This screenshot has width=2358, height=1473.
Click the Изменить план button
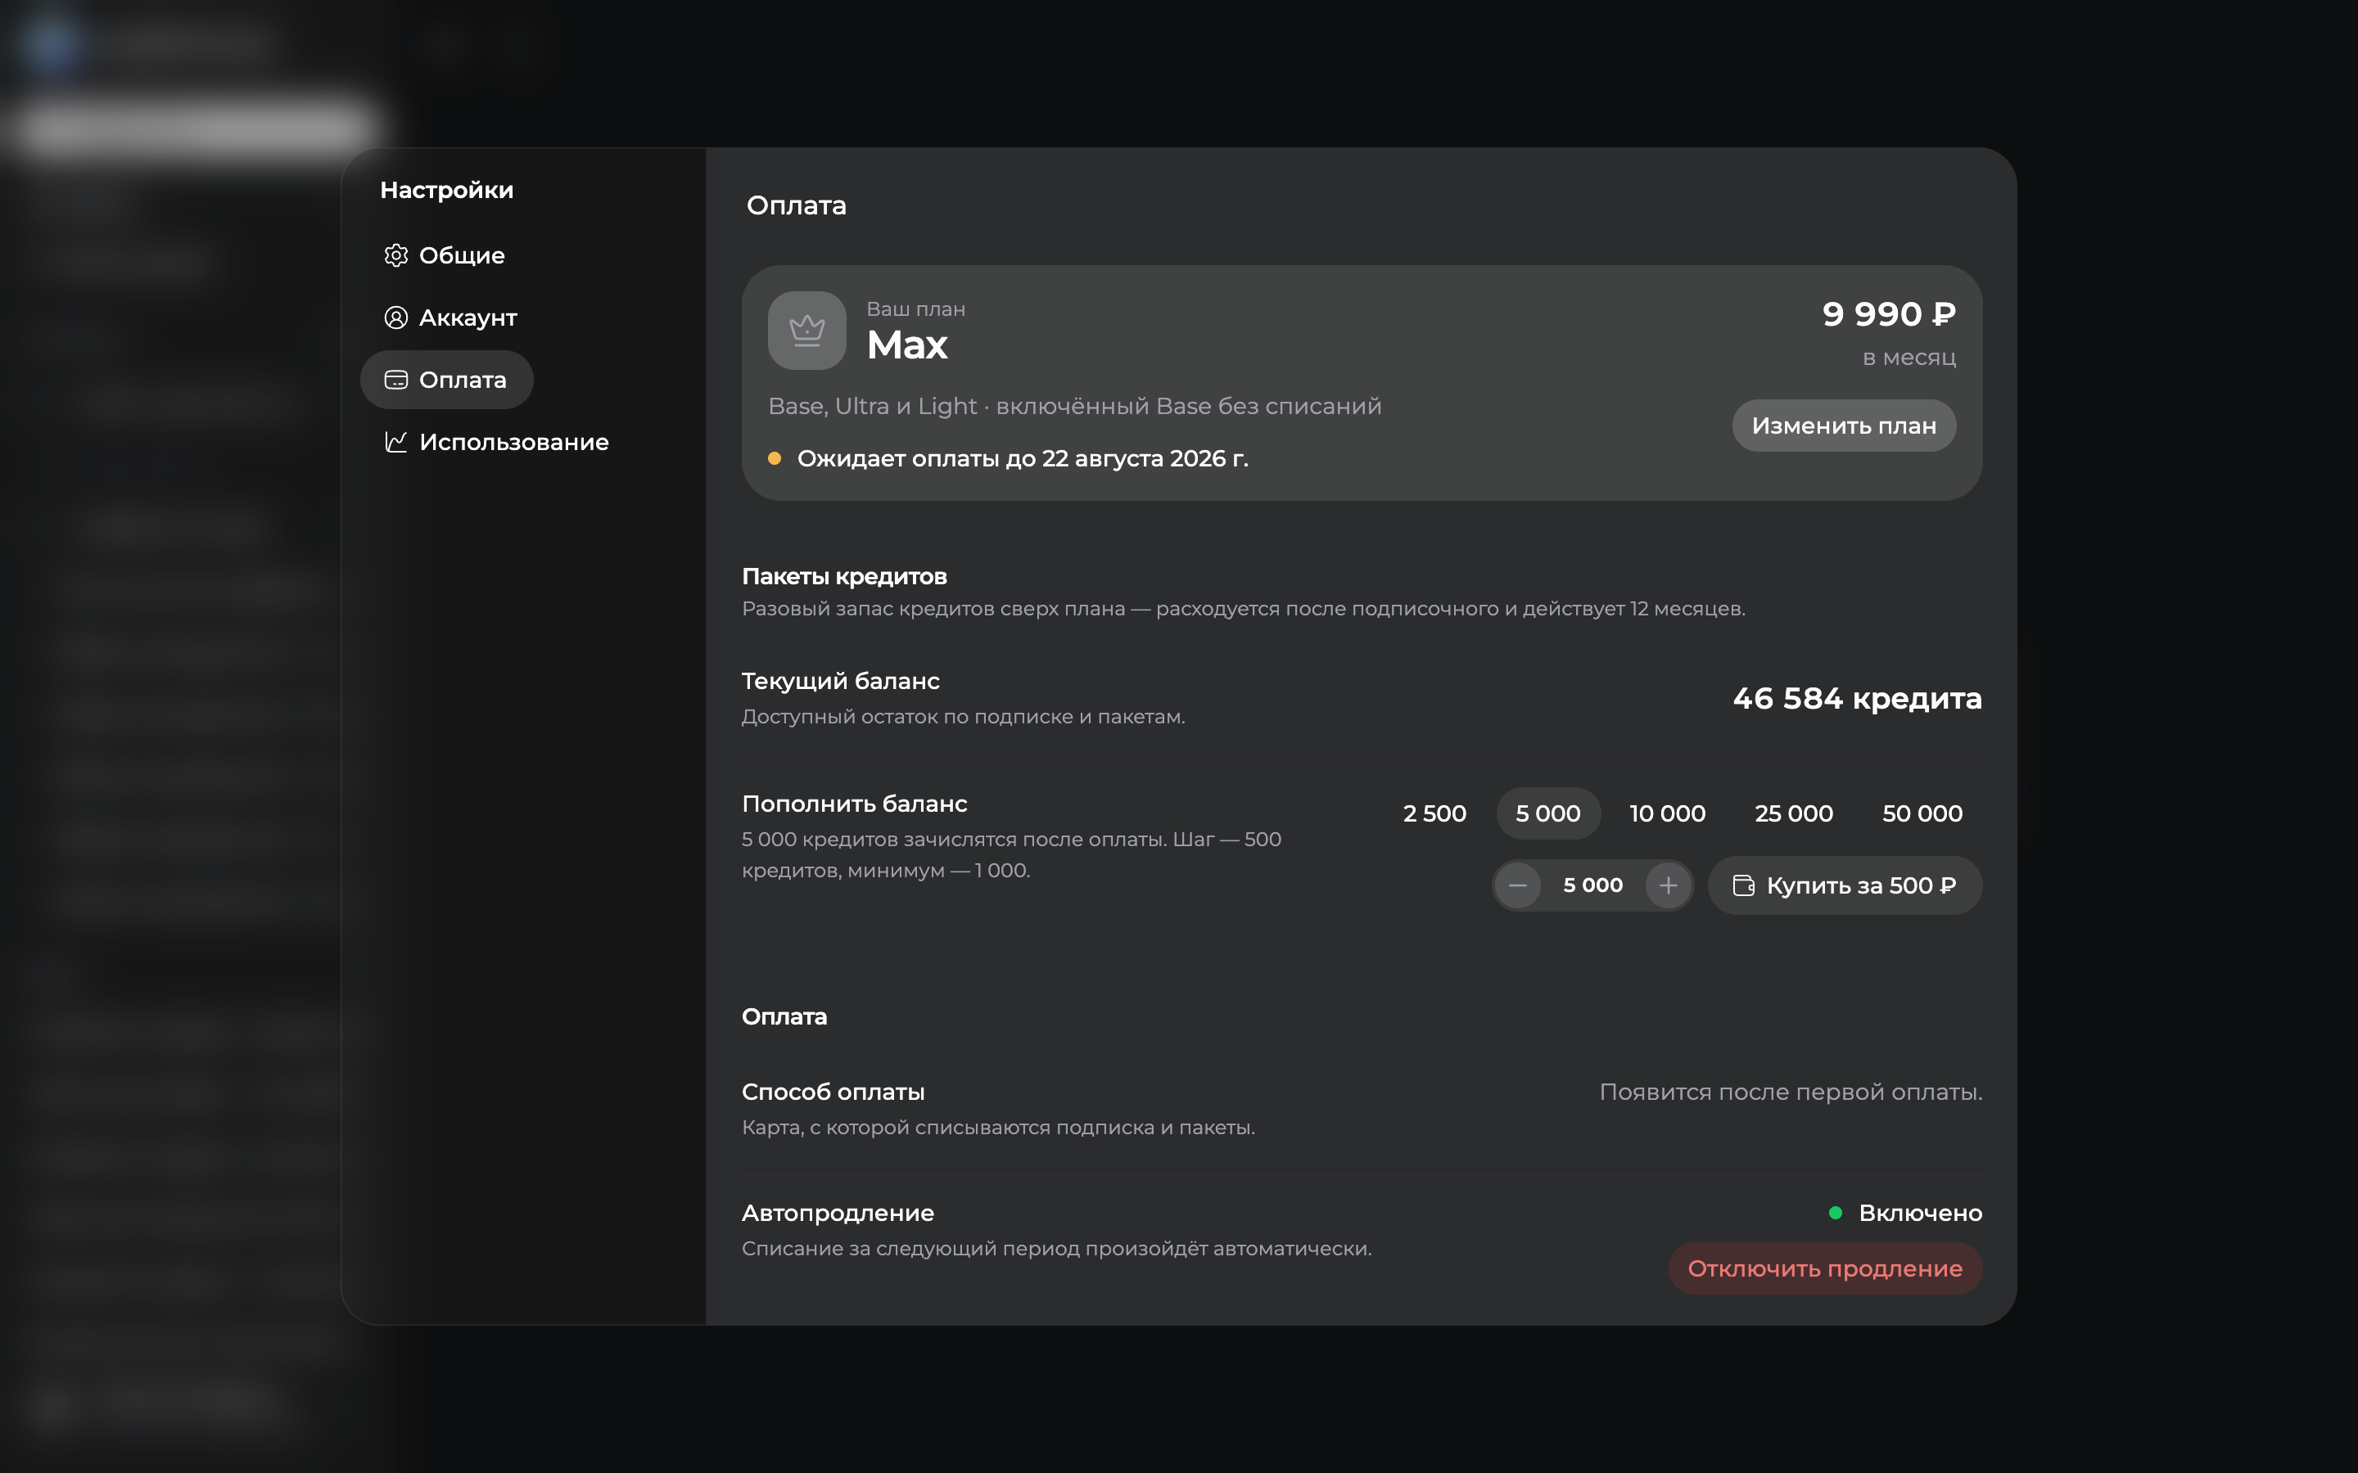click(x=1844, y=426)
